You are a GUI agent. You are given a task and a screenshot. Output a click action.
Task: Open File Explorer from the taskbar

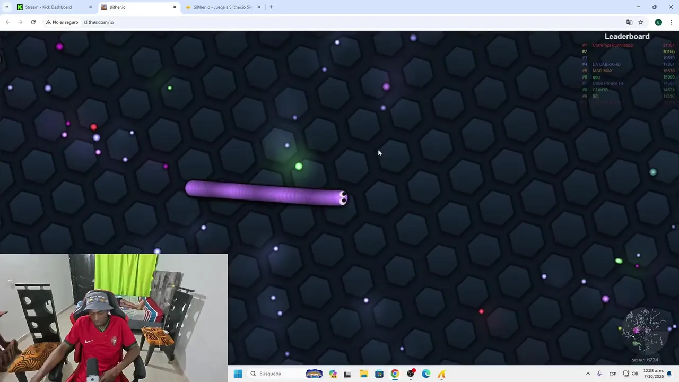[363, 374]
